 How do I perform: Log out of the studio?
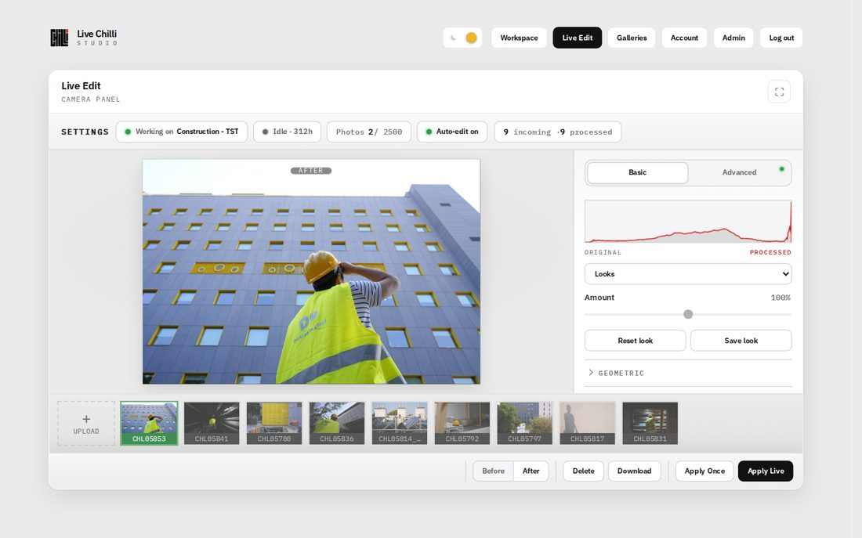781,38
